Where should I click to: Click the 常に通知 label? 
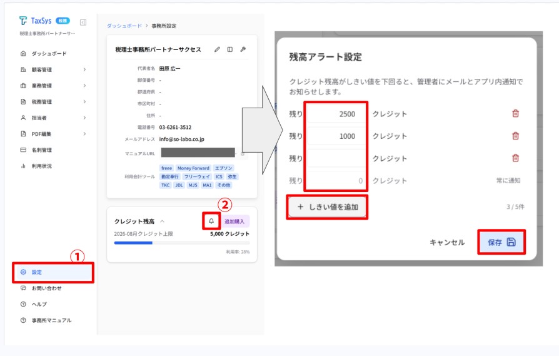pos(508,180)
